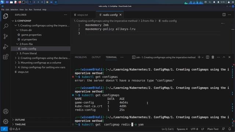Kill terminal with the trash icon
The height and width of the screenshot is (132, 235).
click(x=213, y=57)
